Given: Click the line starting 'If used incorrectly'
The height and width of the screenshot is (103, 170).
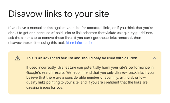Looking at the screenshot, I should pos(90,68).
